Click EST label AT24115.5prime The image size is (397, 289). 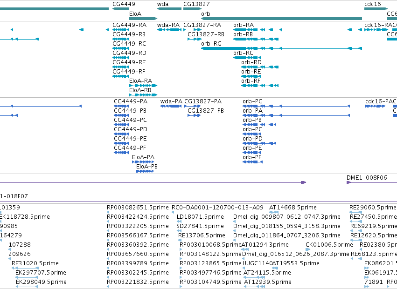tap(267, 273)
